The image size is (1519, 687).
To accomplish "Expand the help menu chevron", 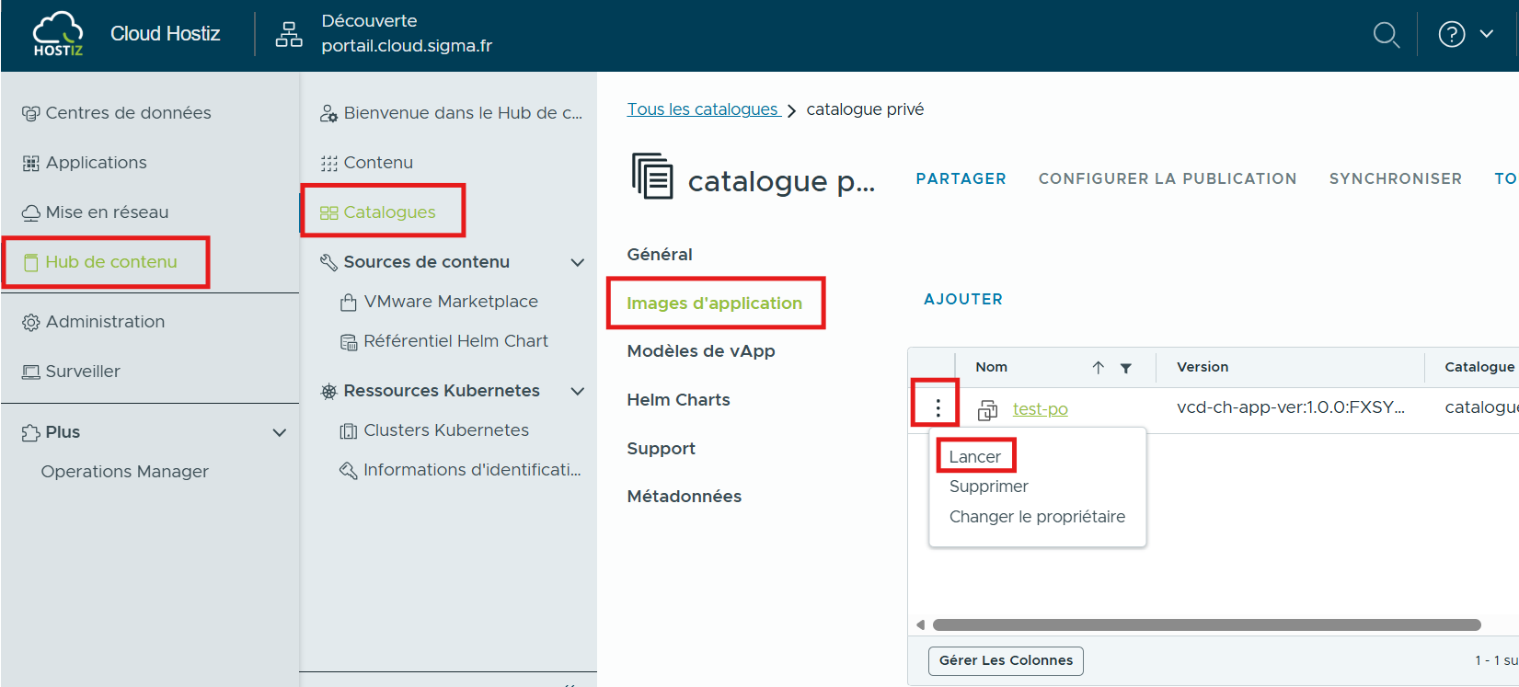I will [1486, 34].
